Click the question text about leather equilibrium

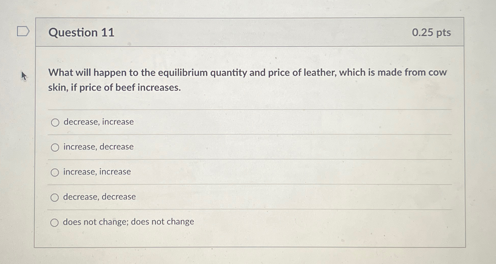click(x=228, y=80)
